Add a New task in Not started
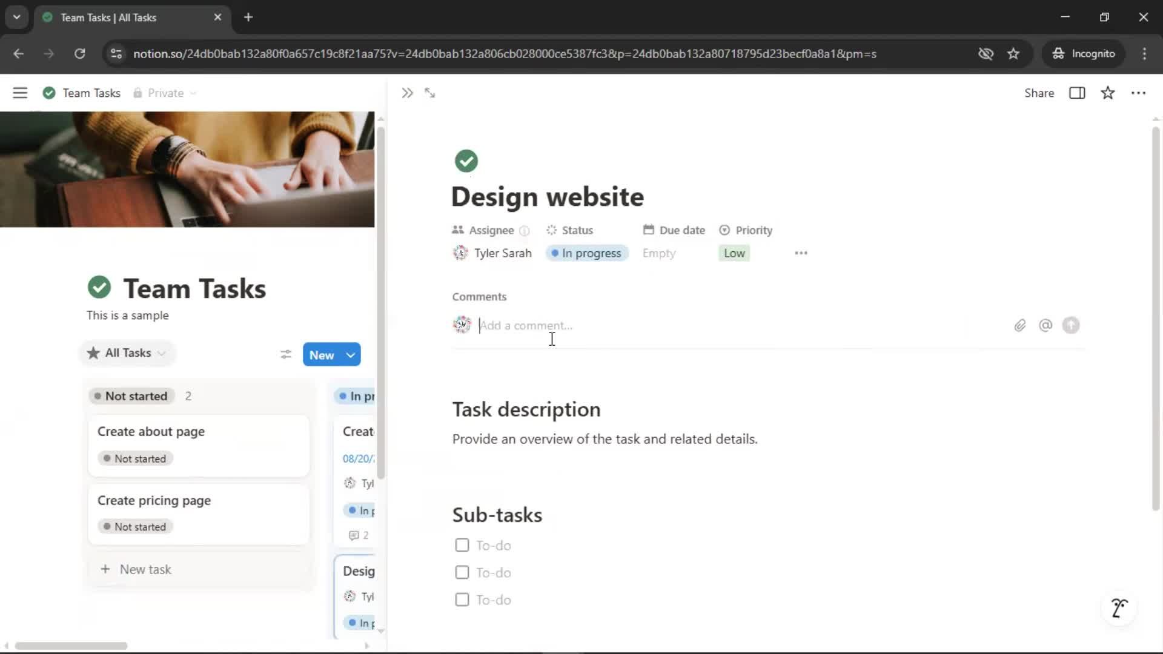Image resolution: width=1163 pixels, height=654 pixels. pyautogui.click(x=199, y=569)
